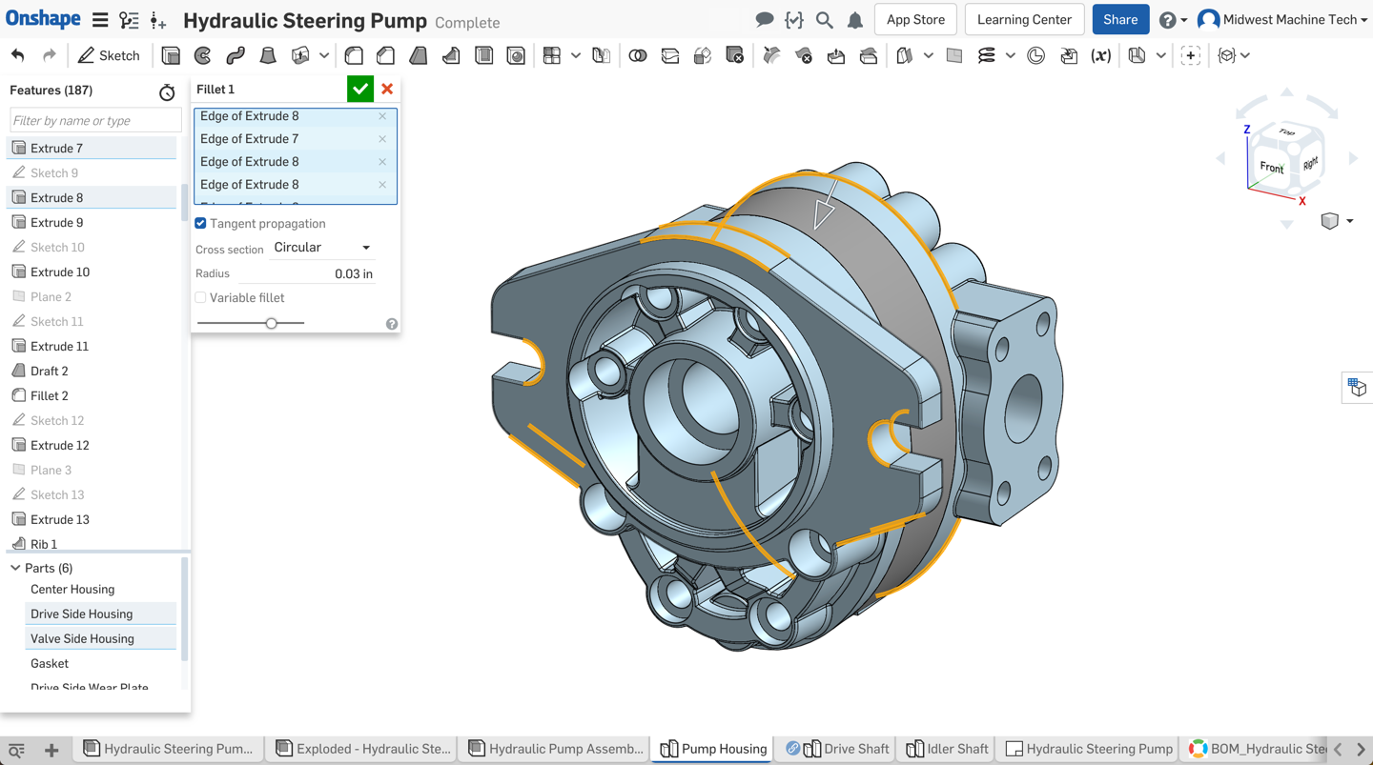Open Midwest Machine Tech account menu

pos(1282,19)
